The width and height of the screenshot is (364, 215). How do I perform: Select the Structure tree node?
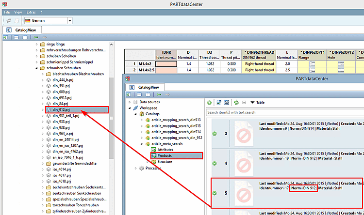[165, 162]
